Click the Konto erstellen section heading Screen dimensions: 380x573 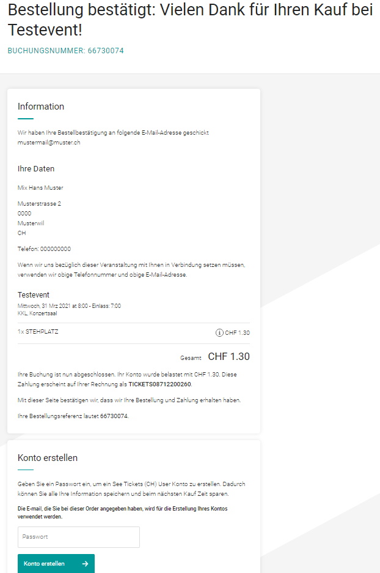click(x=48, y=458)
